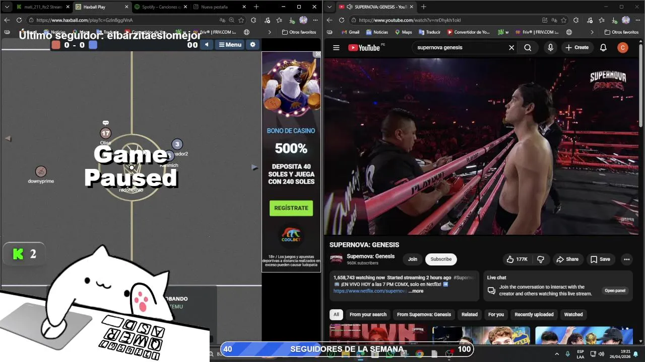
Task: Go to YouTube home via logo
Action: [x=364, y=48]
